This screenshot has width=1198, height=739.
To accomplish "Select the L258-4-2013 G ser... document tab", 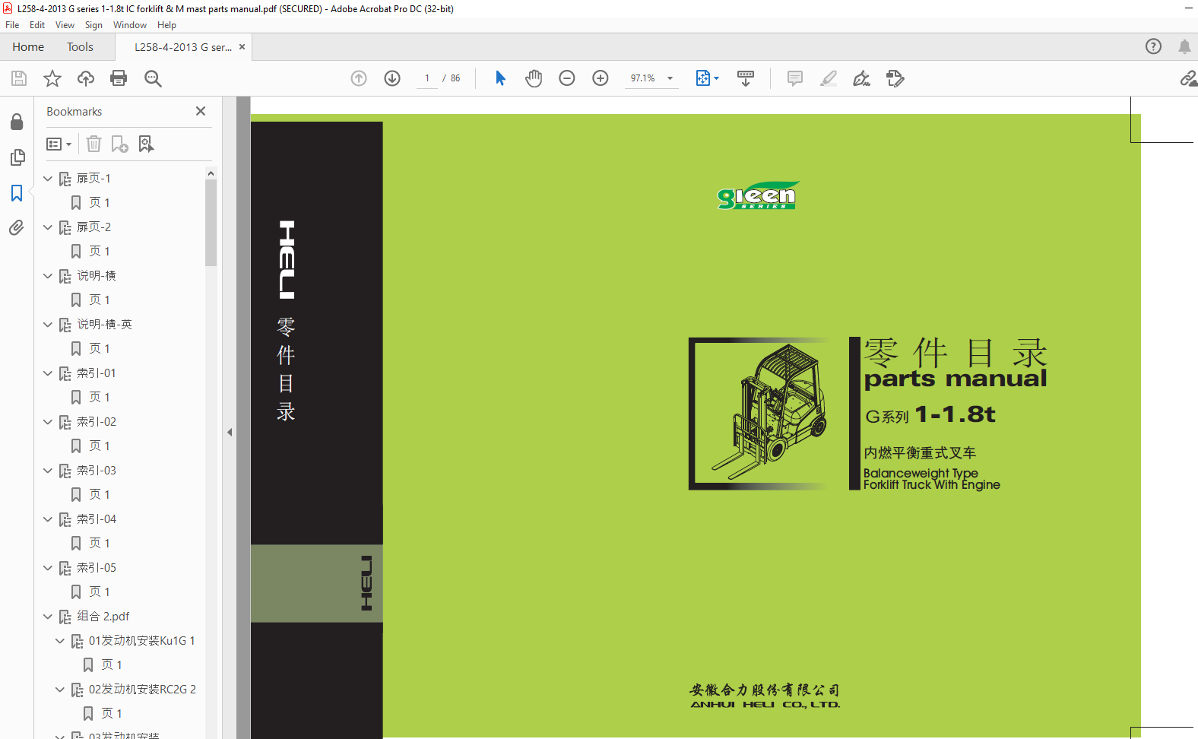I will click(183, 47).
